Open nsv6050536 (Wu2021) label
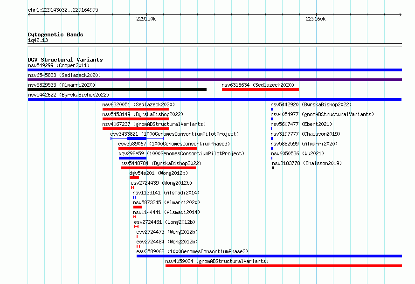 click(x=297, y=153)
